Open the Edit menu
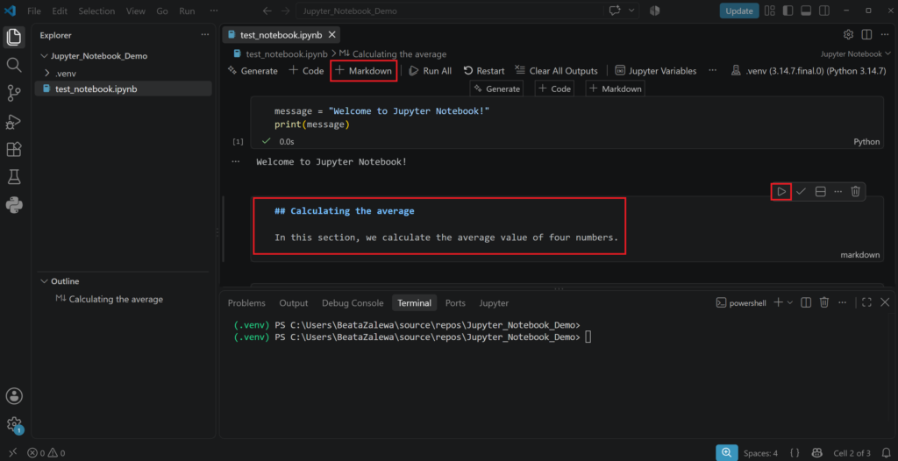The width and height of the screenshot is (898, 461). click(x=59, y=11)
